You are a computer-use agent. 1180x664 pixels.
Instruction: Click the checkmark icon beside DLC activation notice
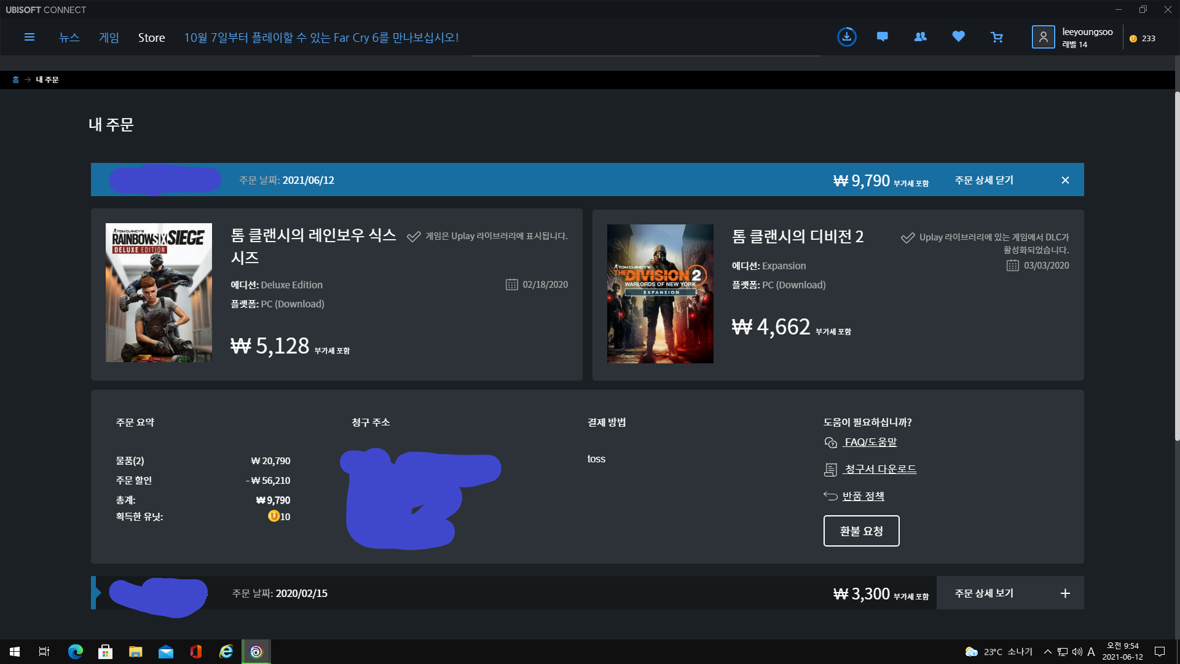click(x=908, y=238)
